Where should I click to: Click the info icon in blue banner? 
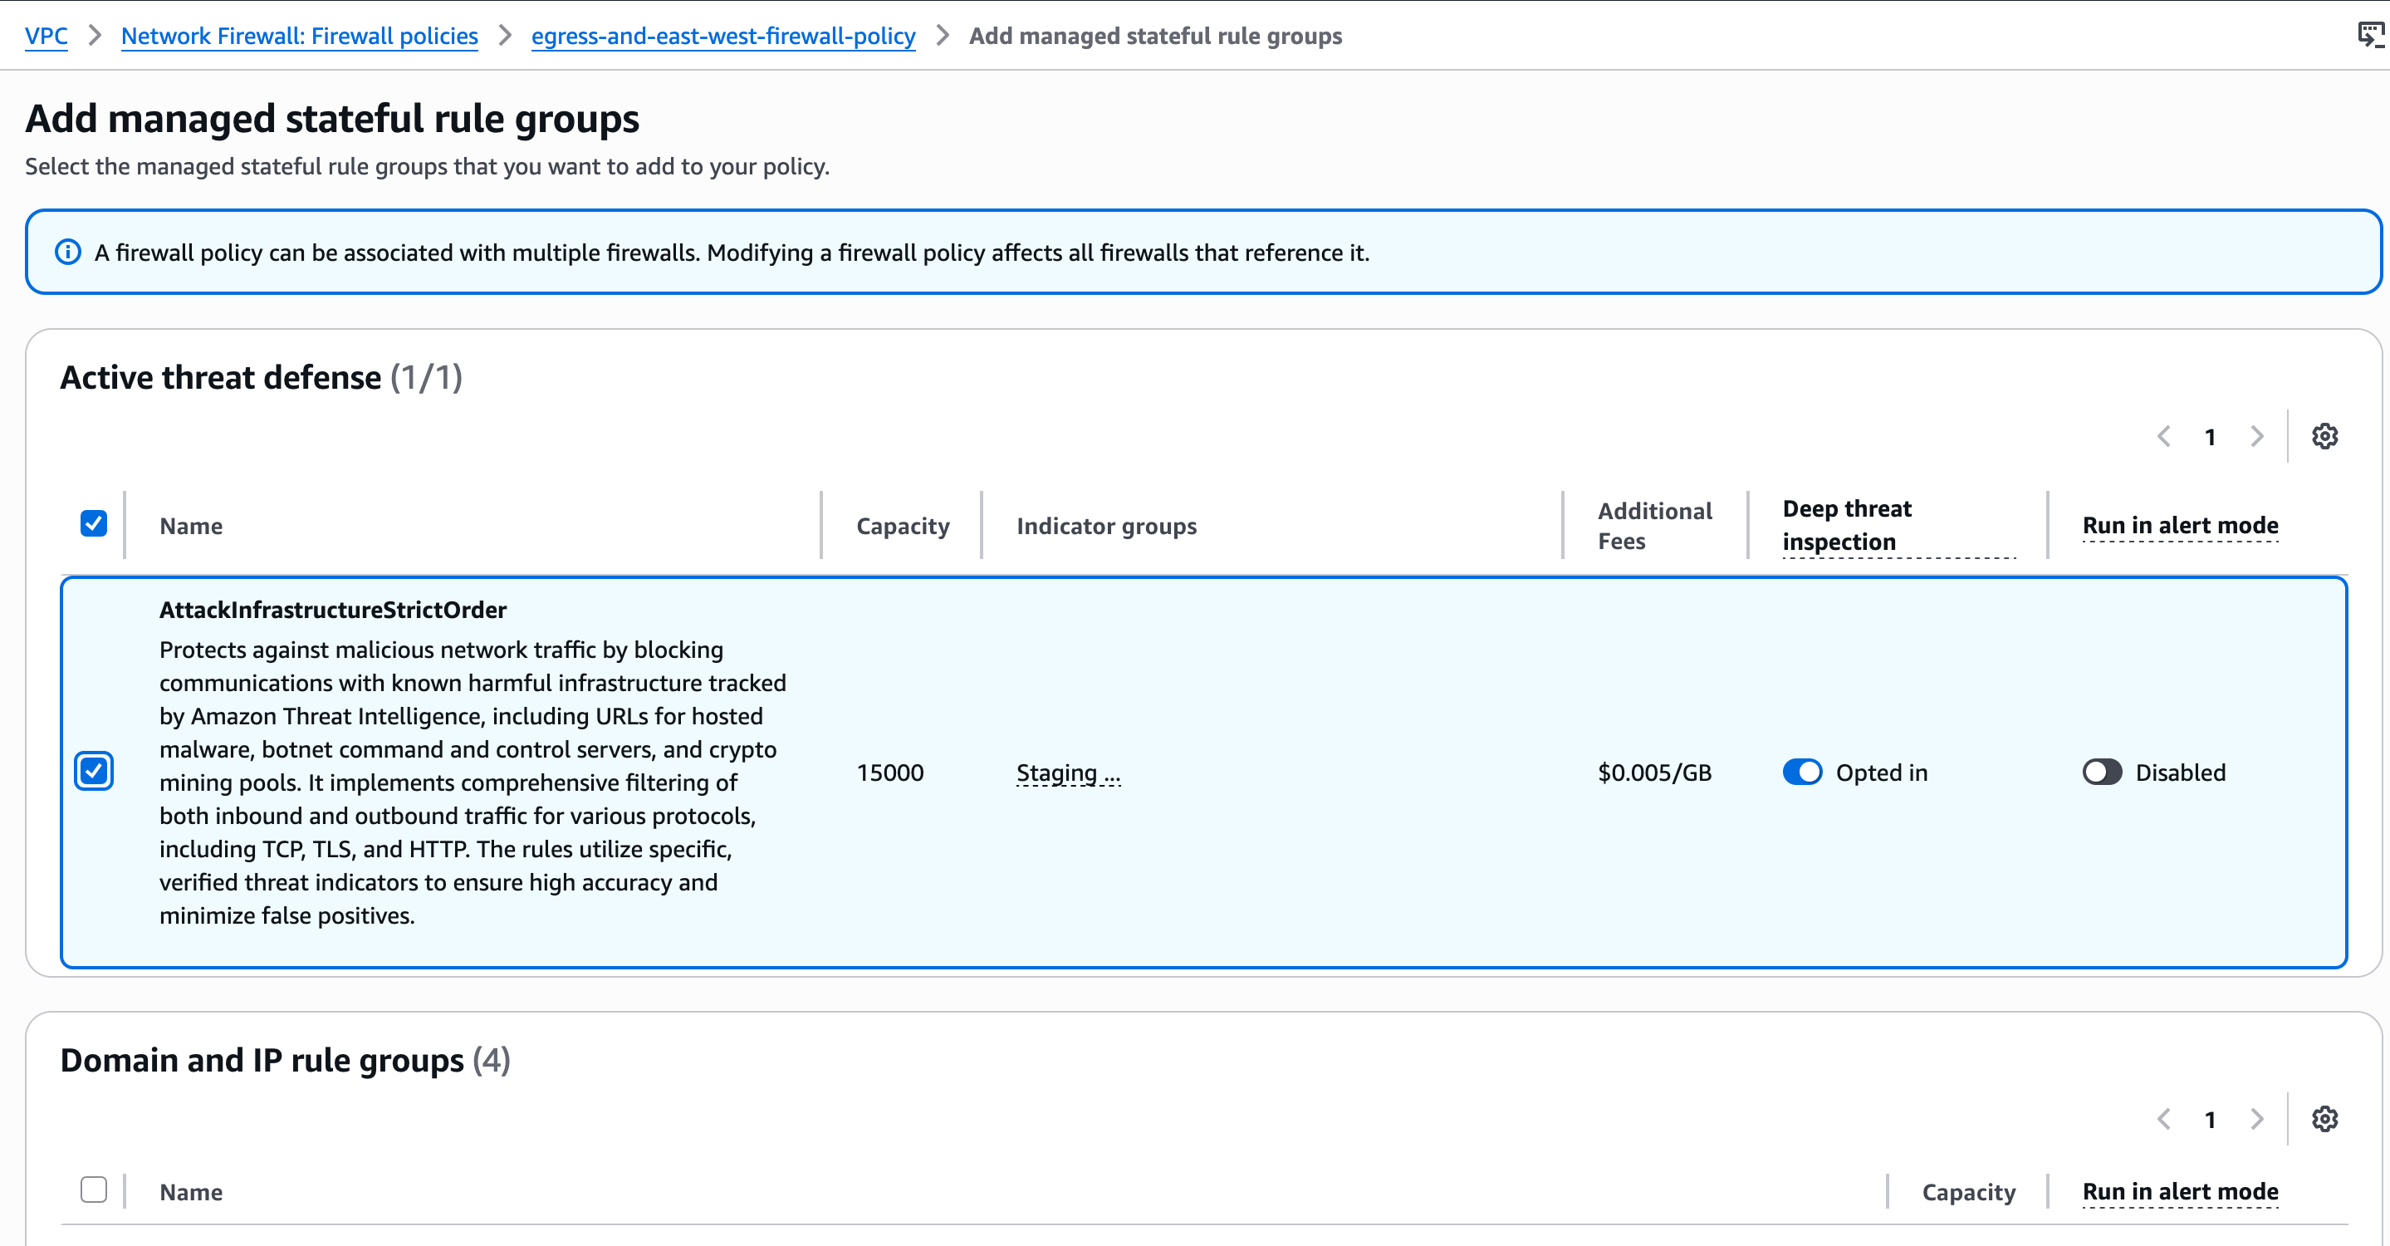click(68, 253)
